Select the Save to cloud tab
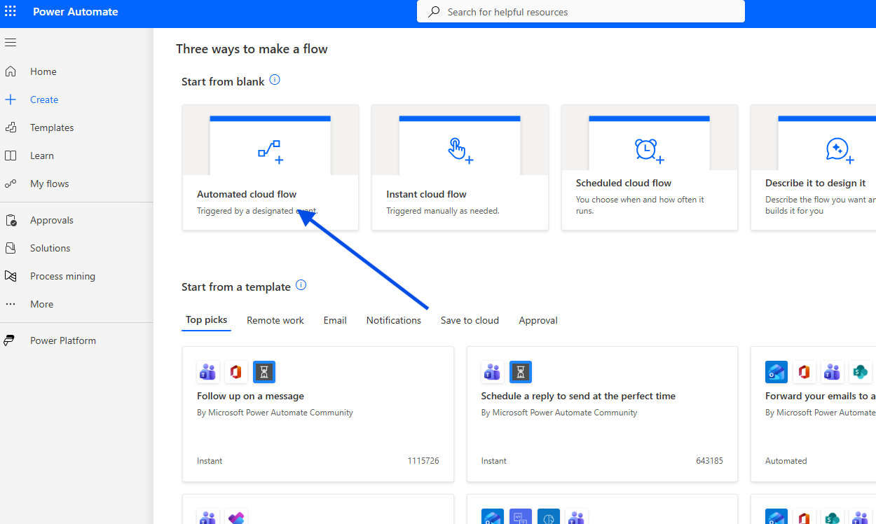 click(470, 320)
